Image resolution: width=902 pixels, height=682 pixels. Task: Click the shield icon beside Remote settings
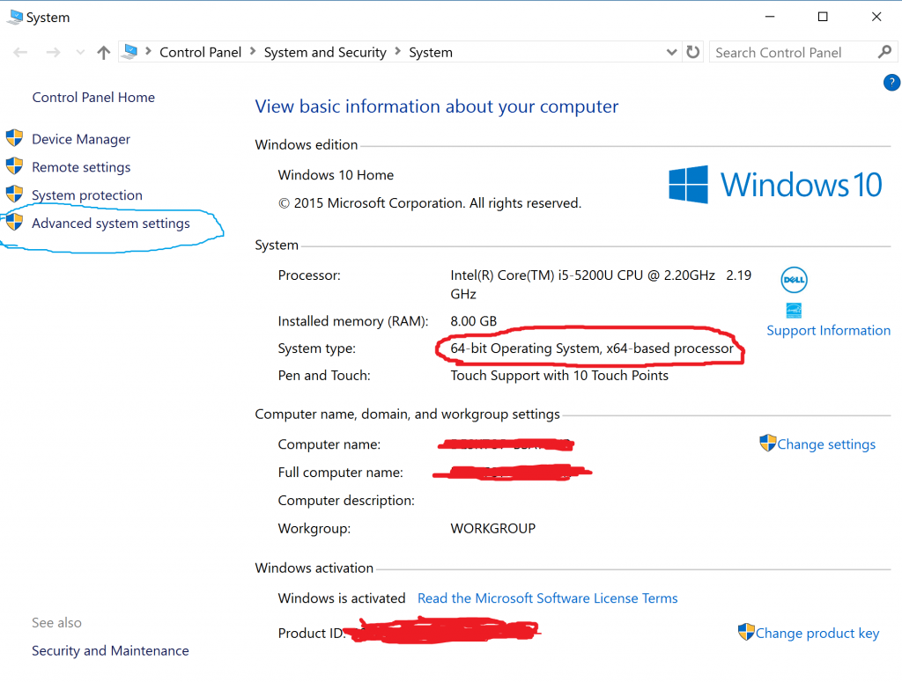coord(14,166)
